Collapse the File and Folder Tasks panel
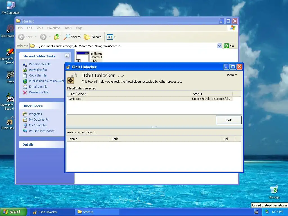The height and width of the screenshot is (216, 288). point(67,56)
